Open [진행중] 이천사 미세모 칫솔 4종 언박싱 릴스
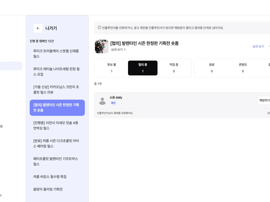This screenshot has width=270, height=202. pos(57,125)
